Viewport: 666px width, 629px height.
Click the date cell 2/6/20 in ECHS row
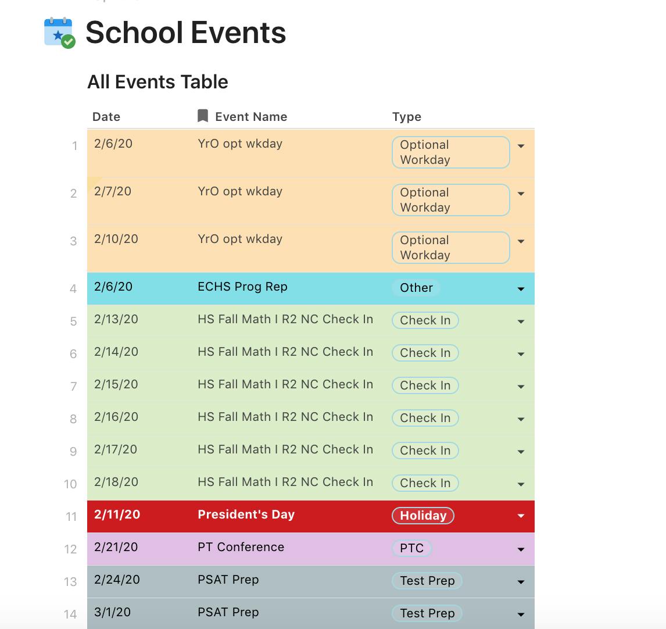pos(113,287)
